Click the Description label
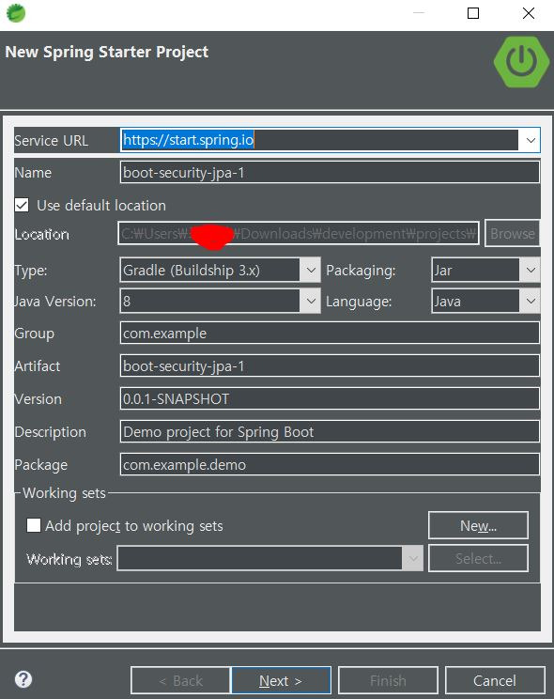This screenshot has height=699, width=554. click(51, 432)
